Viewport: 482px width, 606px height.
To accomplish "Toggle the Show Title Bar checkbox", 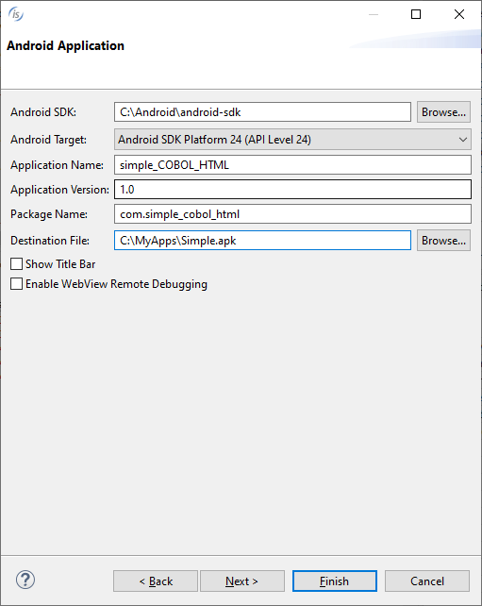I will (x=16, y=264).
